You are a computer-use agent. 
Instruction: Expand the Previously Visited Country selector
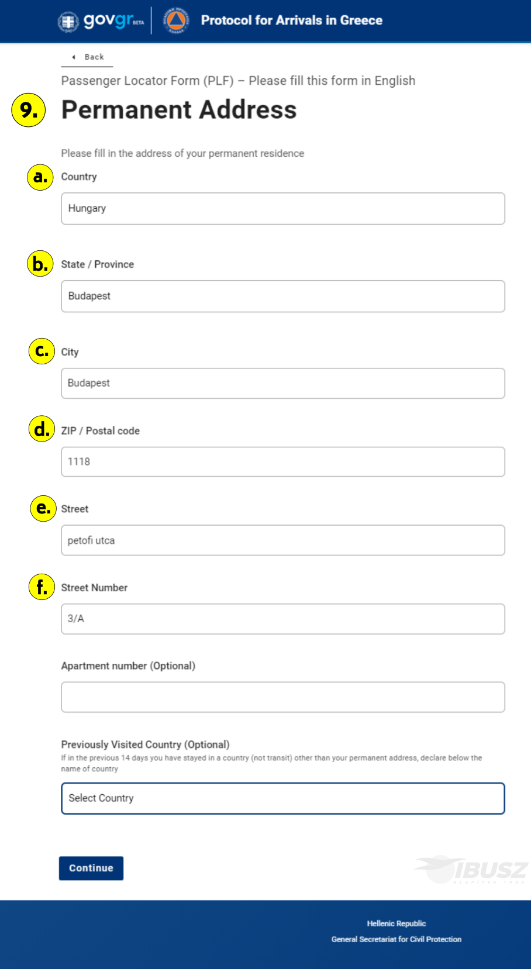[283, 799]
